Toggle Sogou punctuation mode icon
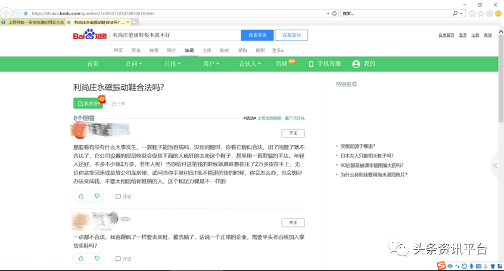The image size is (504, 271). point(457,266)
